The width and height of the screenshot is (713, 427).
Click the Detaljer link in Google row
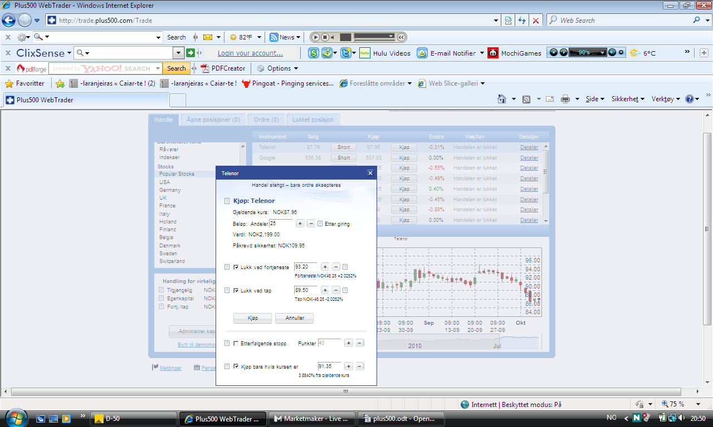point(529,158)
